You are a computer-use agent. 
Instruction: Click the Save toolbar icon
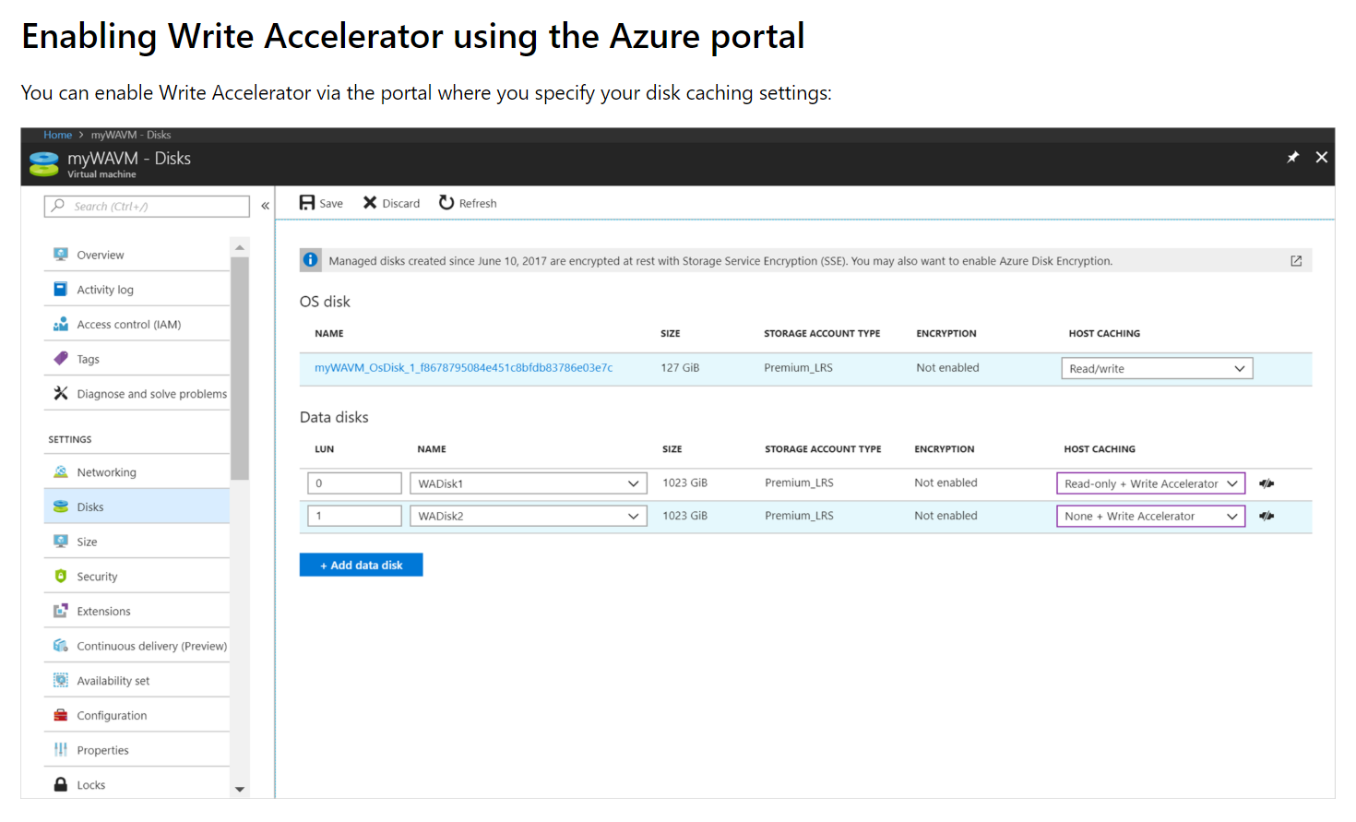tap(308, 203)
